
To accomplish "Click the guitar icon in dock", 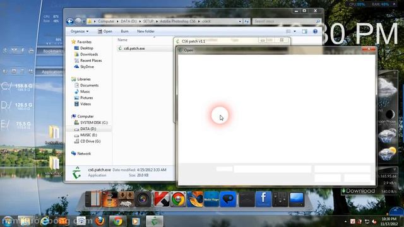I will (109, 199).
